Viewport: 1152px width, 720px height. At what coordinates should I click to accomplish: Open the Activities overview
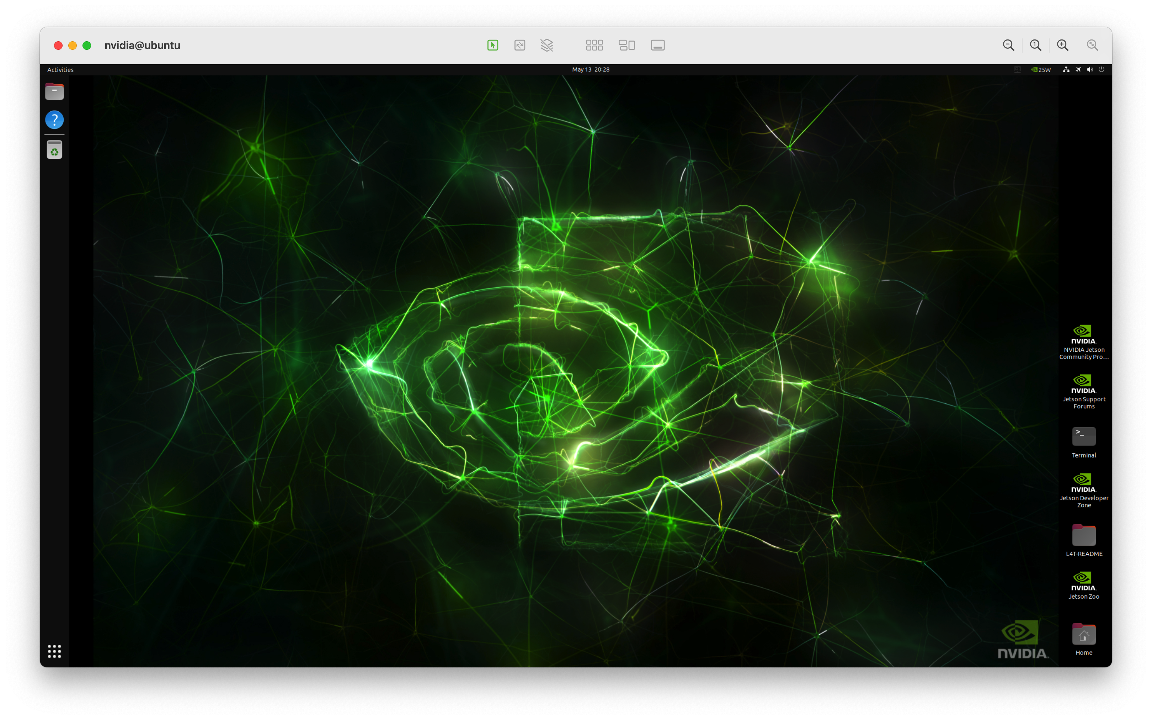point(60,69)
